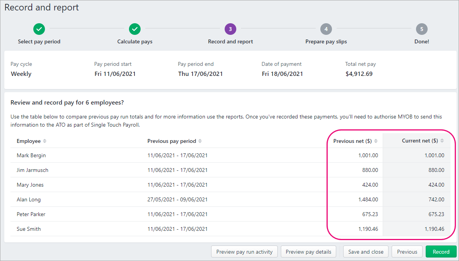Image resolution: width=459 pixels, height=261 pixels.
Task: Click Sue Smith's previous net 1,190.46
Action: click(368, 229)
